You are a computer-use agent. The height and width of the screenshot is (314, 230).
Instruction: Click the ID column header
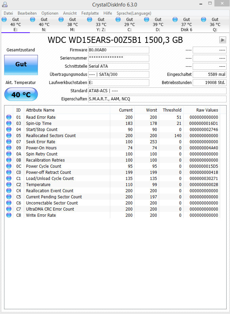19,110
